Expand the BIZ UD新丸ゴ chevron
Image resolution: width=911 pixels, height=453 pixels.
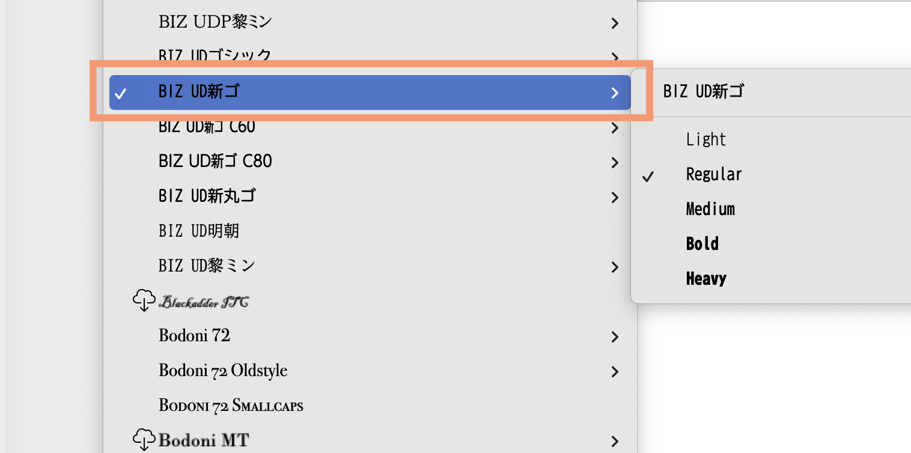[x=614, y=197]
